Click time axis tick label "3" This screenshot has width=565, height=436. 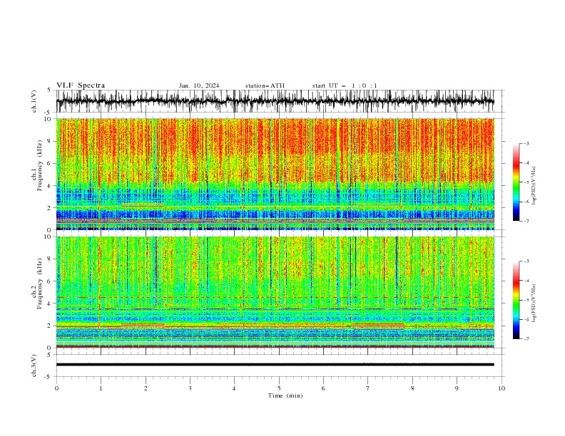pos(190,388)
